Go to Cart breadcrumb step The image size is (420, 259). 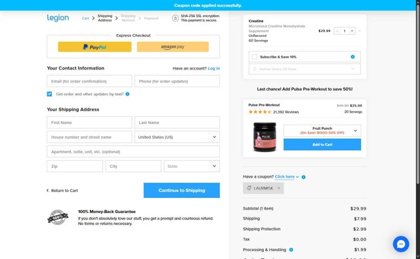pos(85,18)
